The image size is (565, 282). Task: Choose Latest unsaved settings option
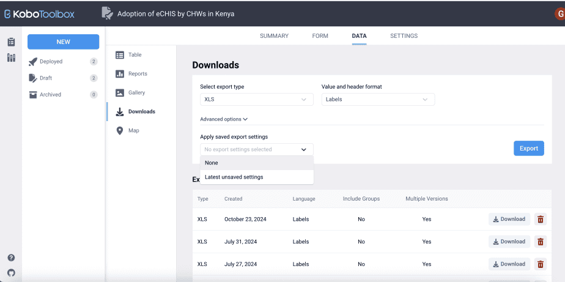point(234,177)
